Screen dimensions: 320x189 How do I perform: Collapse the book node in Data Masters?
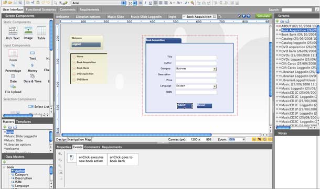[x=4, y=167]
